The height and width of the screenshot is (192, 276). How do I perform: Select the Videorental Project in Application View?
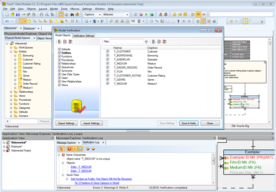[x=21, y=151]
